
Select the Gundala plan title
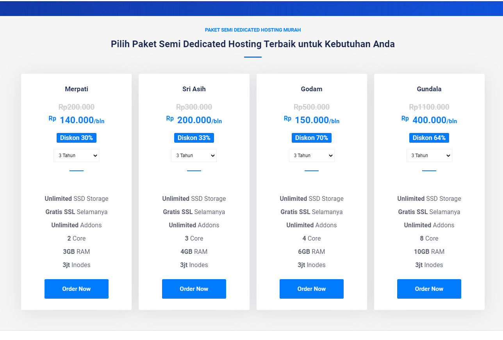pyautogui.click(x=429, y=89)
